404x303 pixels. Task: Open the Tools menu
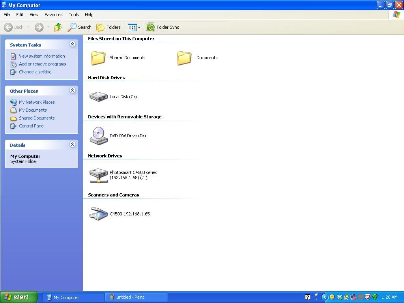(x=74, y=15)
